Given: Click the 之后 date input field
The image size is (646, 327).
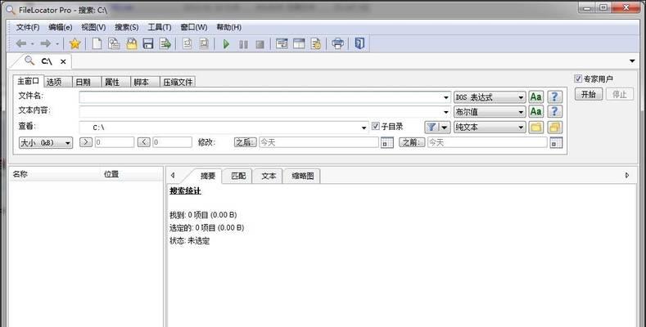Looking at the screenshot, I should [x=318, y=142].
